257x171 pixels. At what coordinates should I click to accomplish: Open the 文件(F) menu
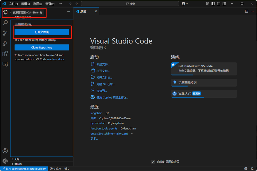[x=13, y=4]
